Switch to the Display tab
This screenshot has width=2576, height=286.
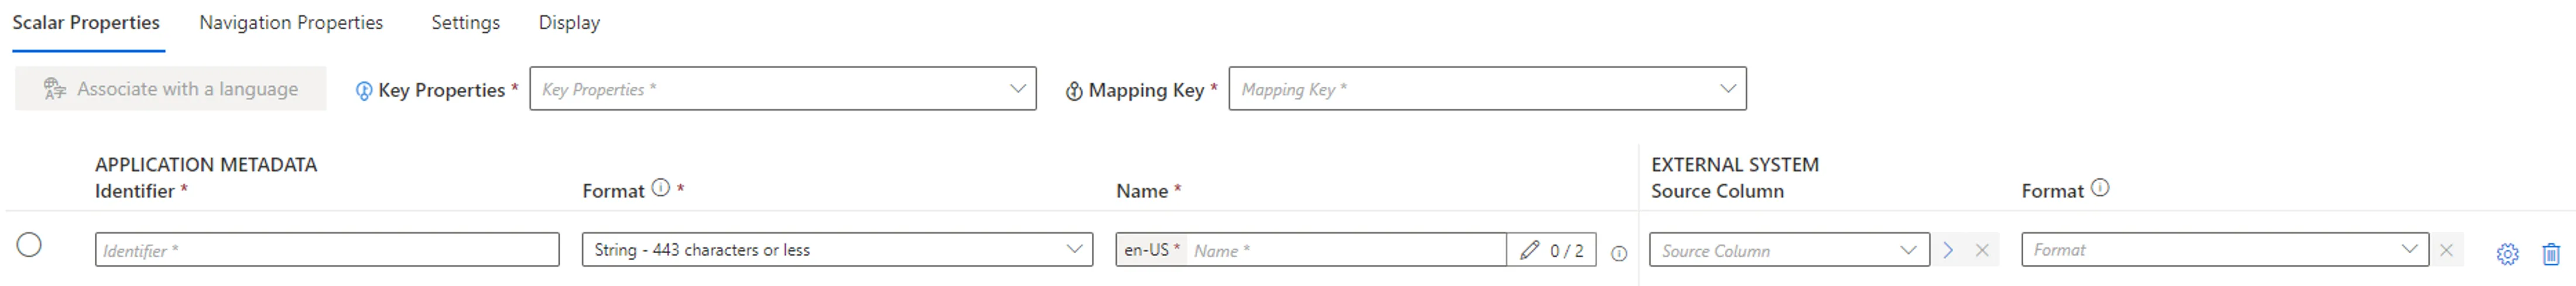(x=569, y=23)
